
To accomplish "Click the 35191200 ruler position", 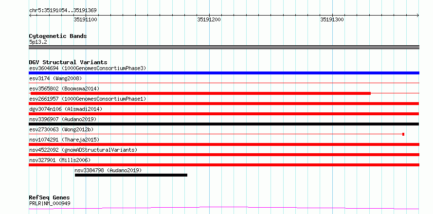I will coord(209,19).
